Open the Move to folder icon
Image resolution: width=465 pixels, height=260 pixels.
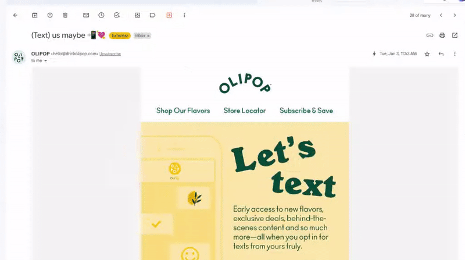(137, 15)
